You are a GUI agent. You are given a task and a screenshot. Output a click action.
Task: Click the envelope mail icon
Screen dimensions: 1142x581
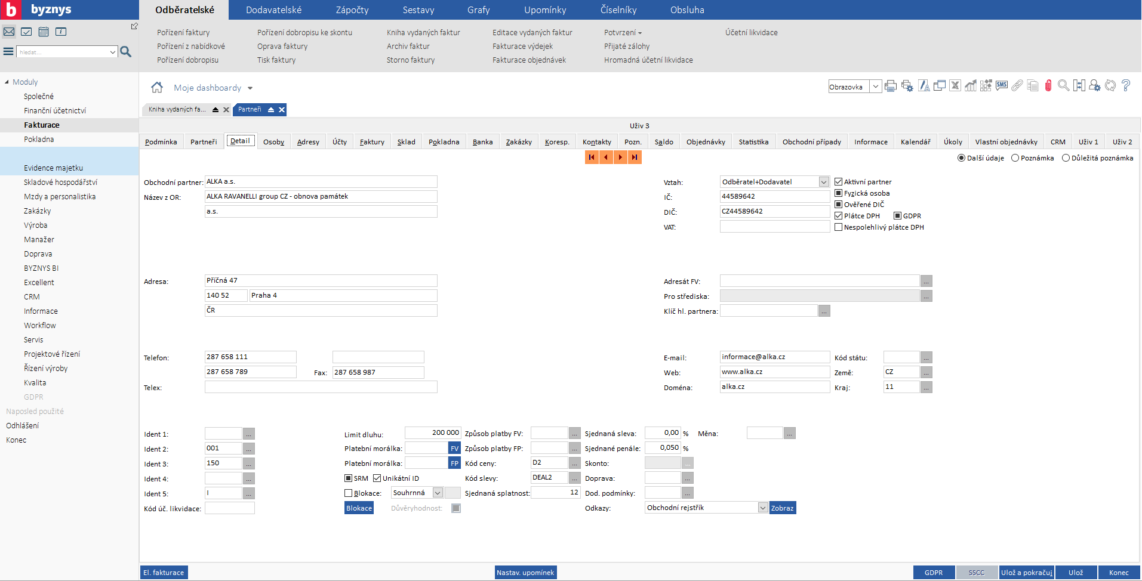pyautogui.click(x=9, y=32)
